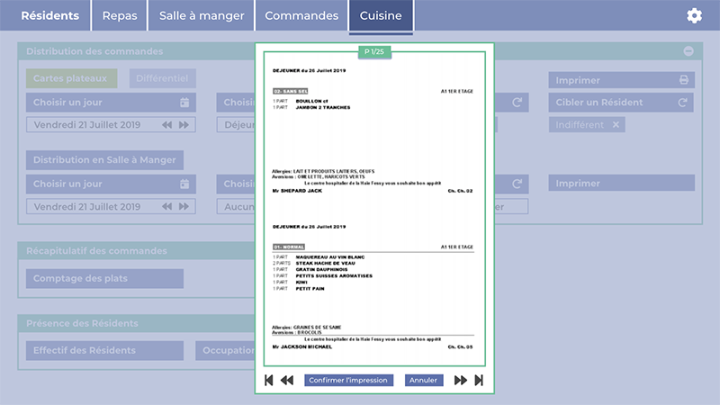Viewport: 720px width, 405px height.
Task: Click printer icon on top Imprimer button
Action: tap(685, 80)
